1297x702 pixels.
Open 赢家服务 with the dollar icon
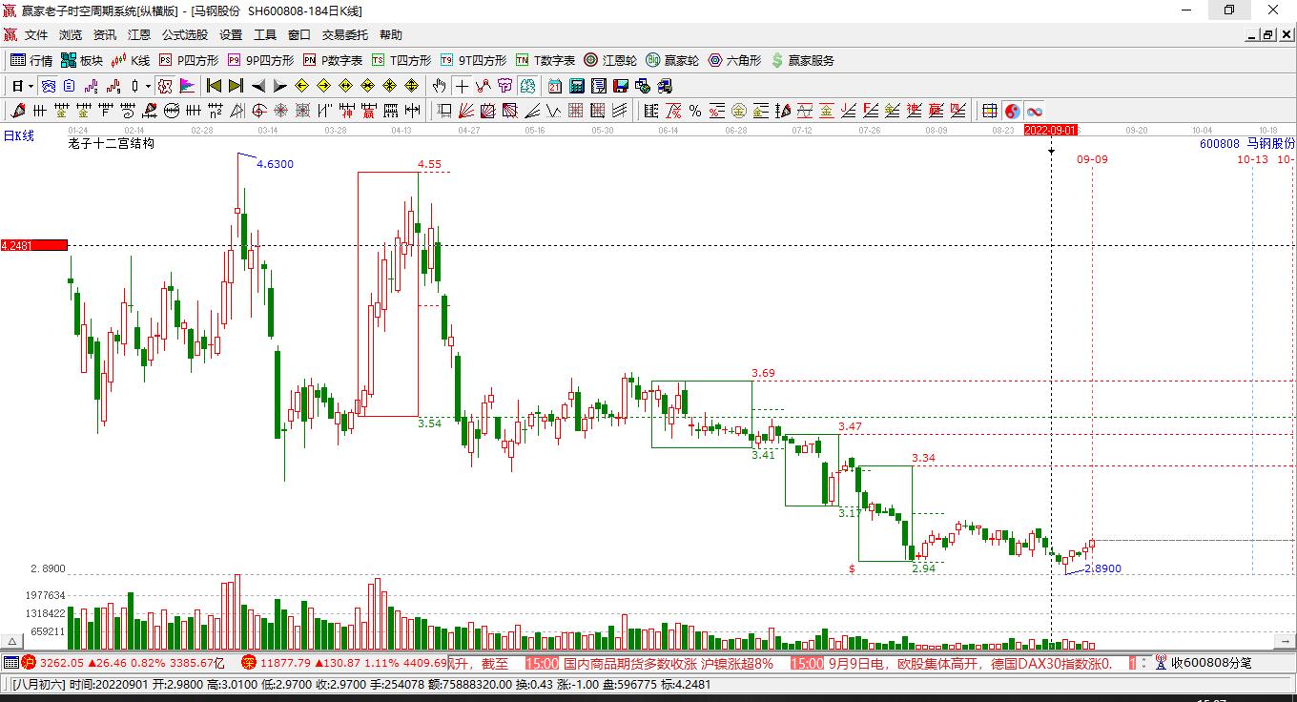(802, 60)
